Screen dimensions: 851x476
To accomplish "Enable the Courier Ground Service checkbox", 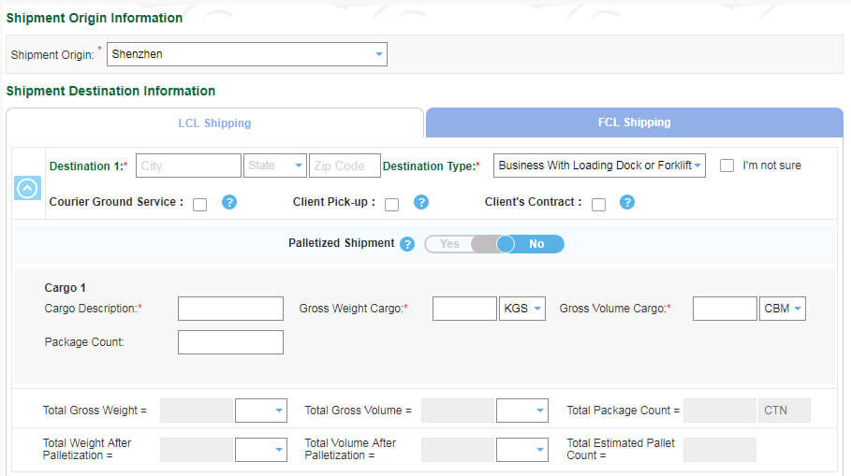I will (x=200, y=205).
